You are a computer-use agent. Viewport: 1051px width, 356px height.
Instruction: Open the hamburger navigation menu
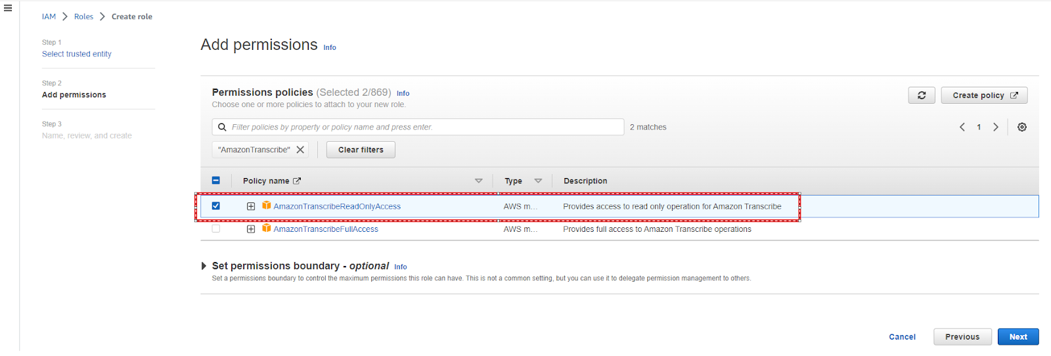click(x=8, y=9)
